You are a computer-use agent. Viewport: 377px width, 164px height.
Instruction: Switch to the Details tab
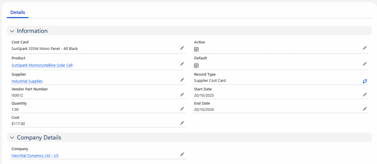(x=18, y=12)
